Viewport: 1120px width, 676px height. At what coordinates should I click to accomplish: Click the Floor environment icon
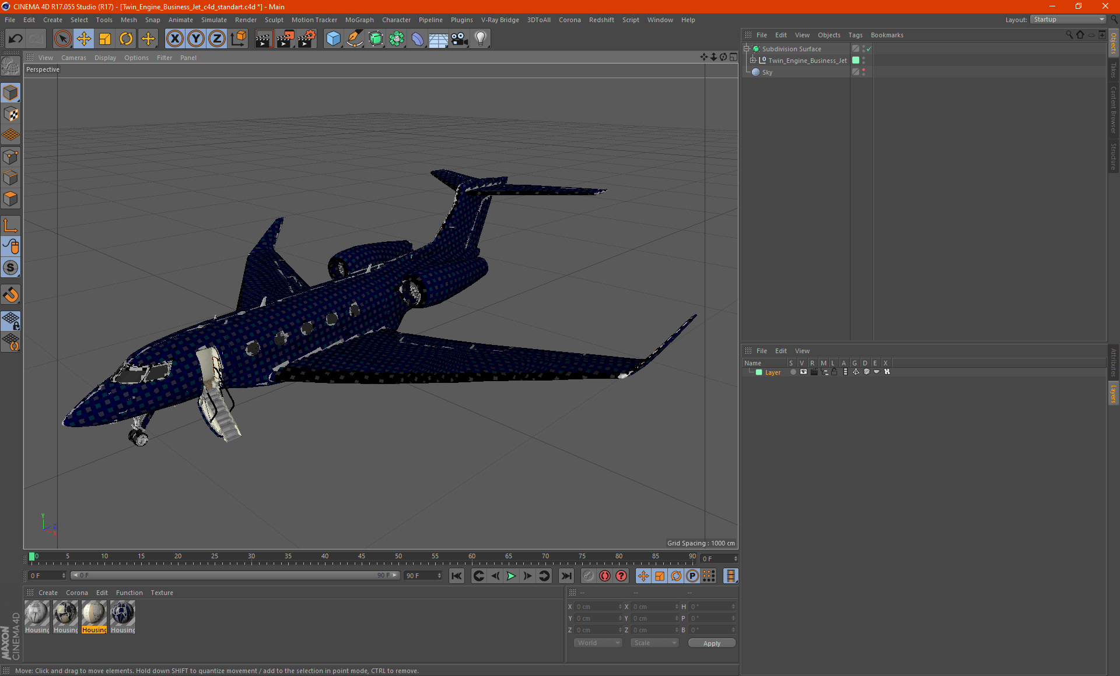pos(438,39)
